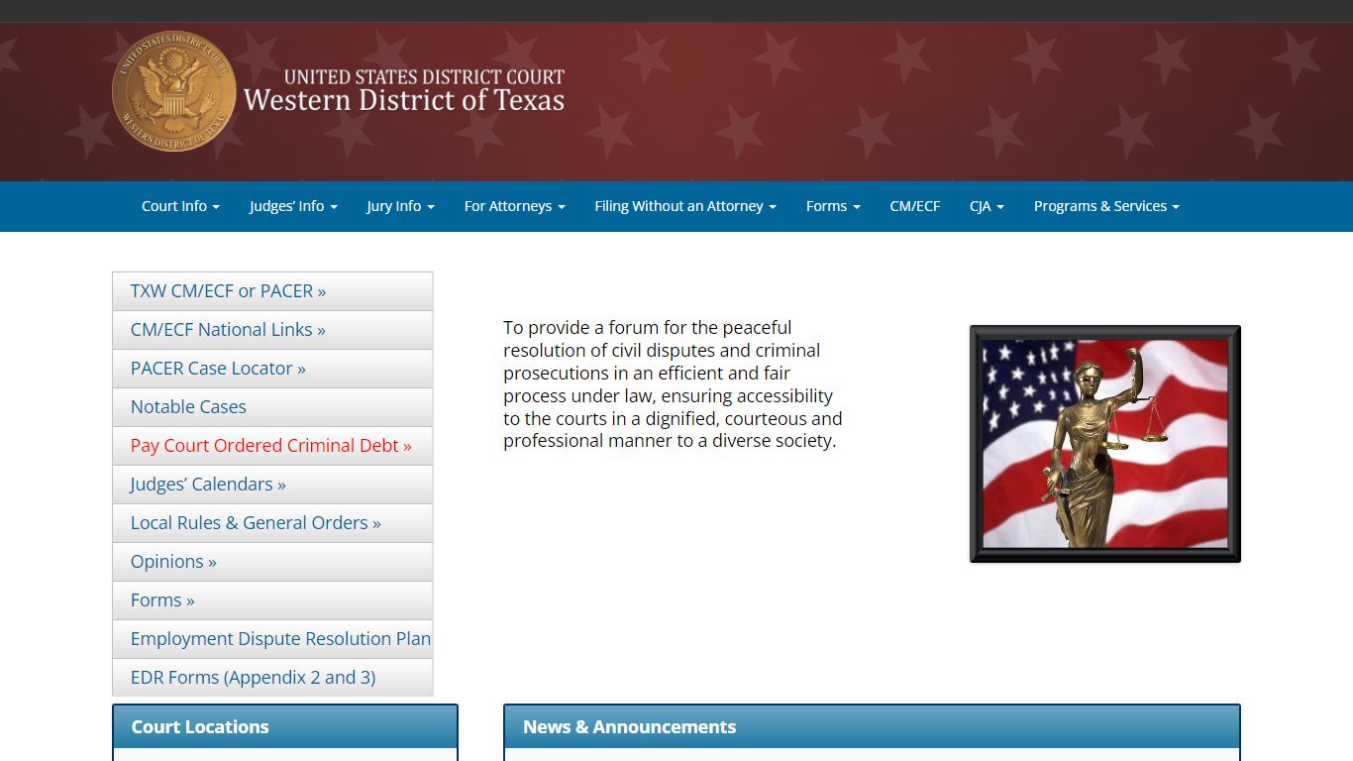Open EDR Forms (Appendix 2 and 3)
Viewport: 1353px width, 761px height.
272,678
